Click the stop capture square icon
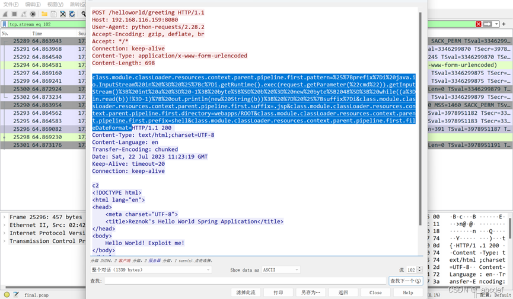513x299 pixels. point(14,14)
